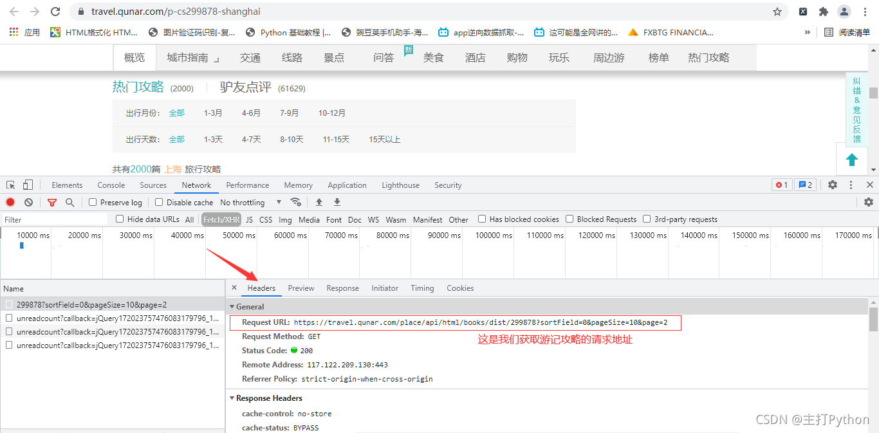The width and height of the screenshot is (879, 433).
Task: Click the import HAR file icon
Action: pyautogui.click(x=319, y=202)
